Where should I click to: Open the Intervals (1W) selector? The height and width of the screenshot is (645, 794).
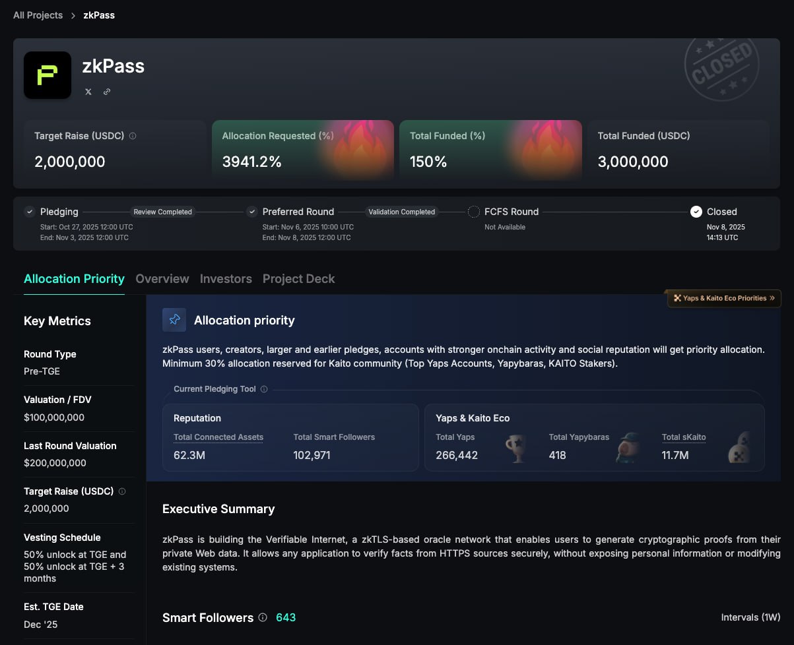point(750,618)
